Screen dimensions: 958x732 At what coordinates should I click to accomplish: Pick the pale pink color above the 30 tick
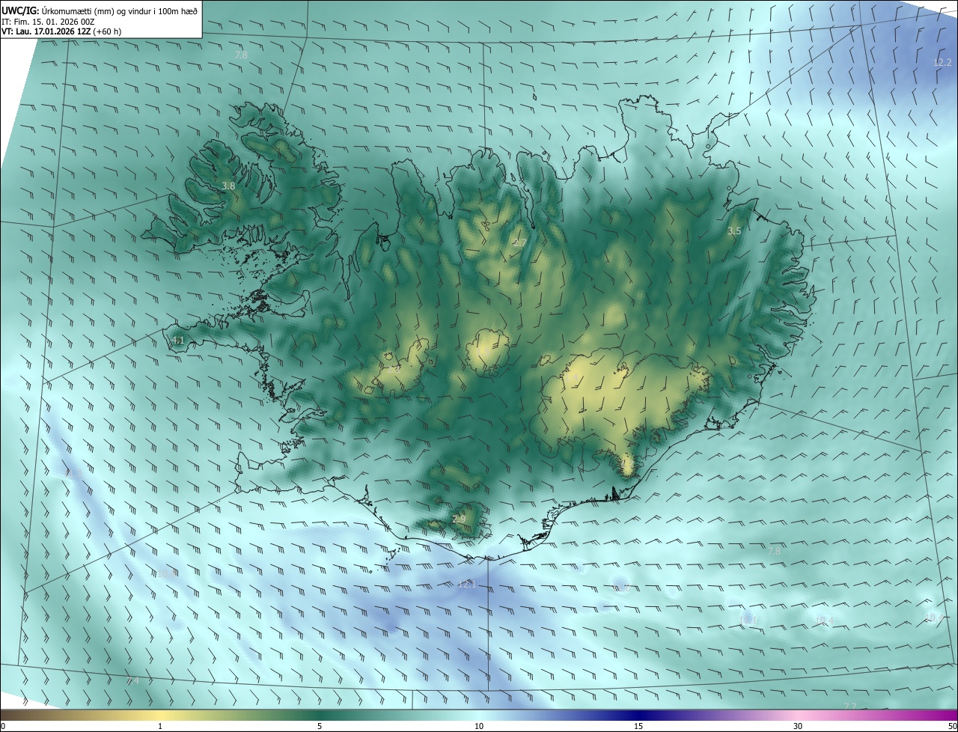click(x=798, y=715)
